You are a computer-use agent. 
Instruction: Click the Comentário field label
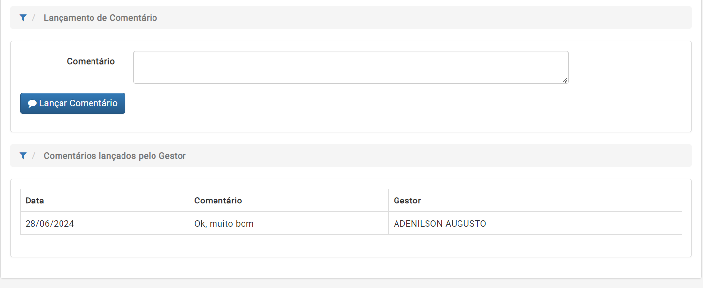tap(91, 61)
